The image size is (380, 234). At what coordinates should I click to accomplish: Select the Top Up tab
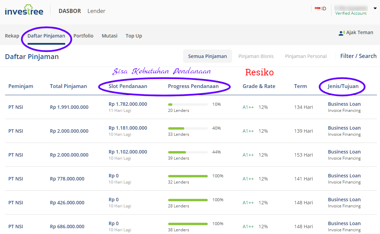(133, 35)
